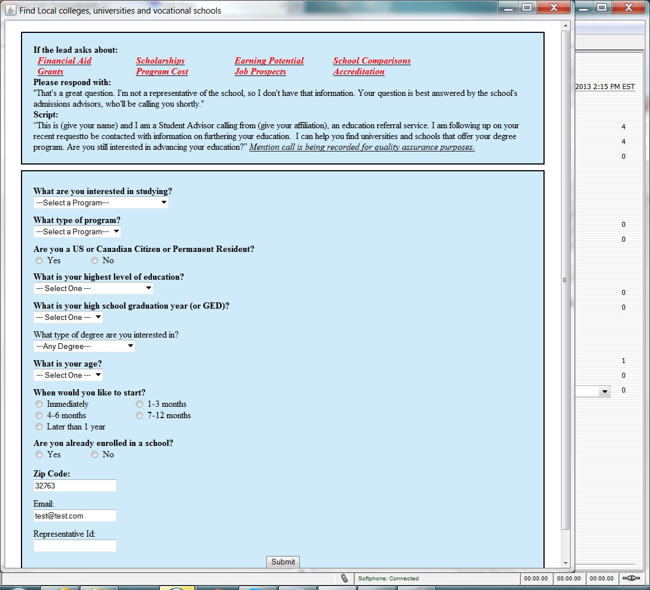This screenshot has height=590, width=650.
Task: Select Yes for US or Canadian citizen
Action: click(39, 260)
